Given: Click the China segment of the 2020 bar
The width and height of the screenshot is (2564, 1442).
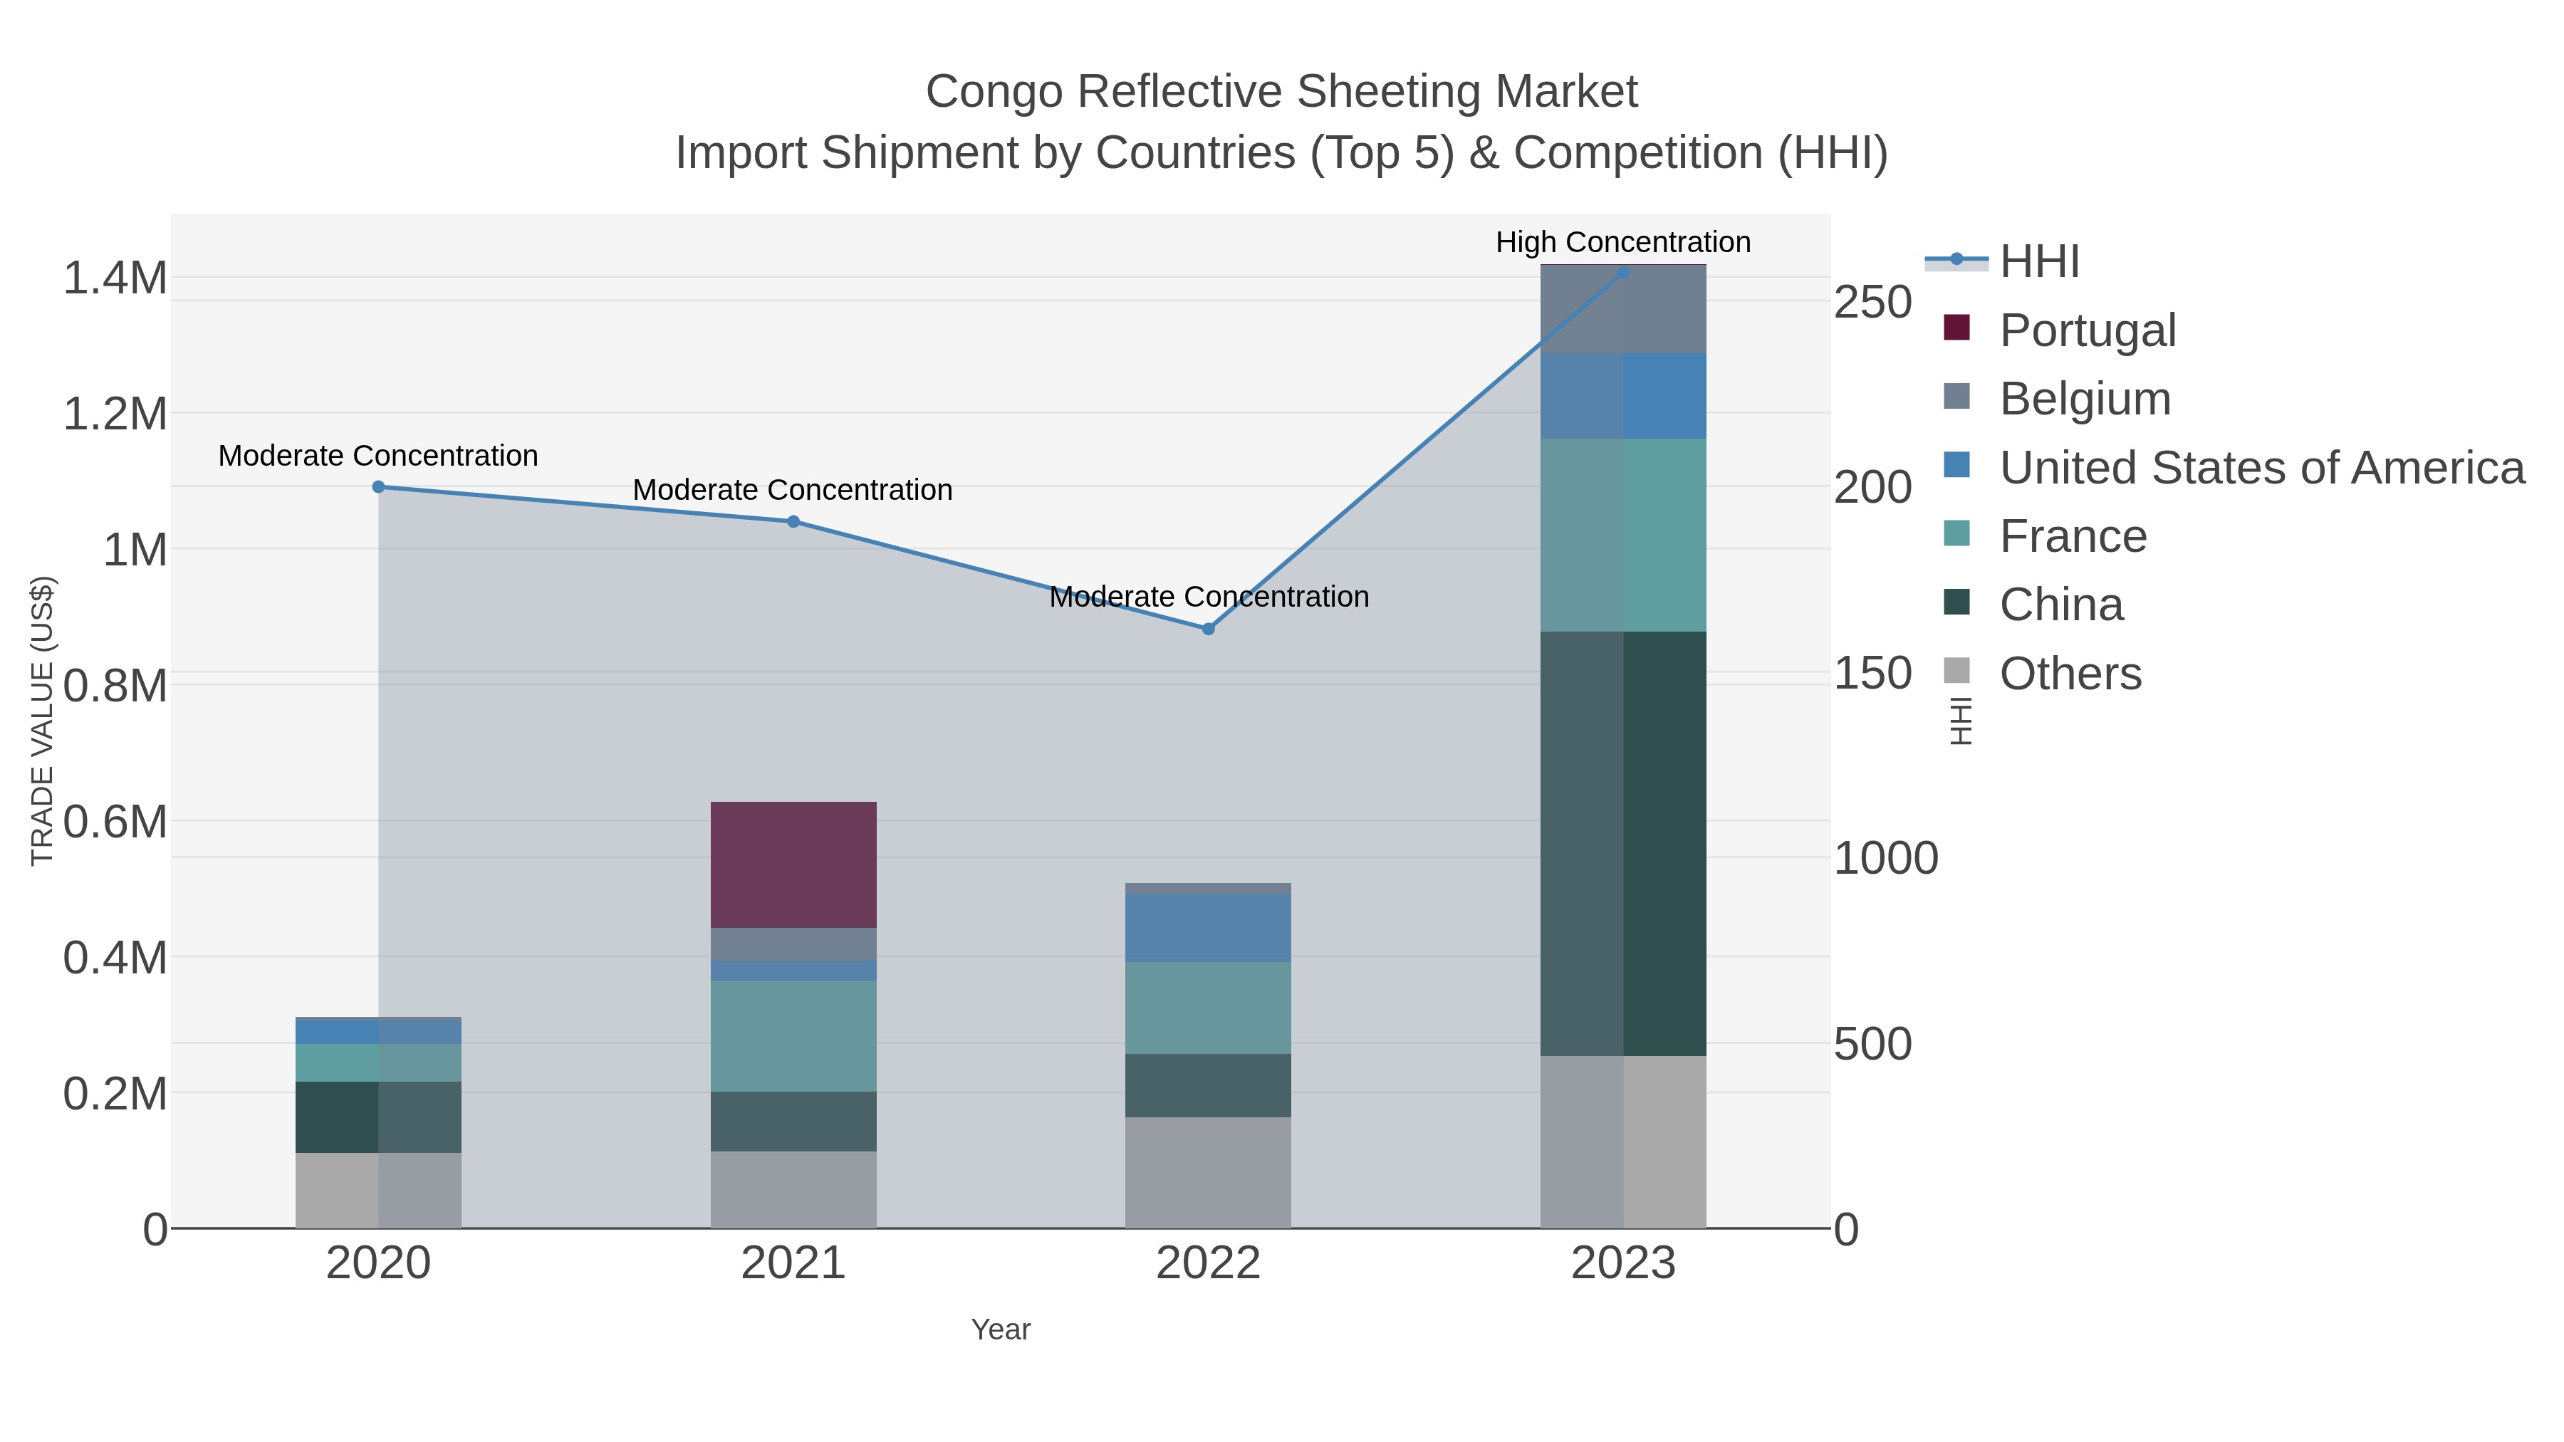Looking at the screenshot, I should click(x=378, y=1117).
